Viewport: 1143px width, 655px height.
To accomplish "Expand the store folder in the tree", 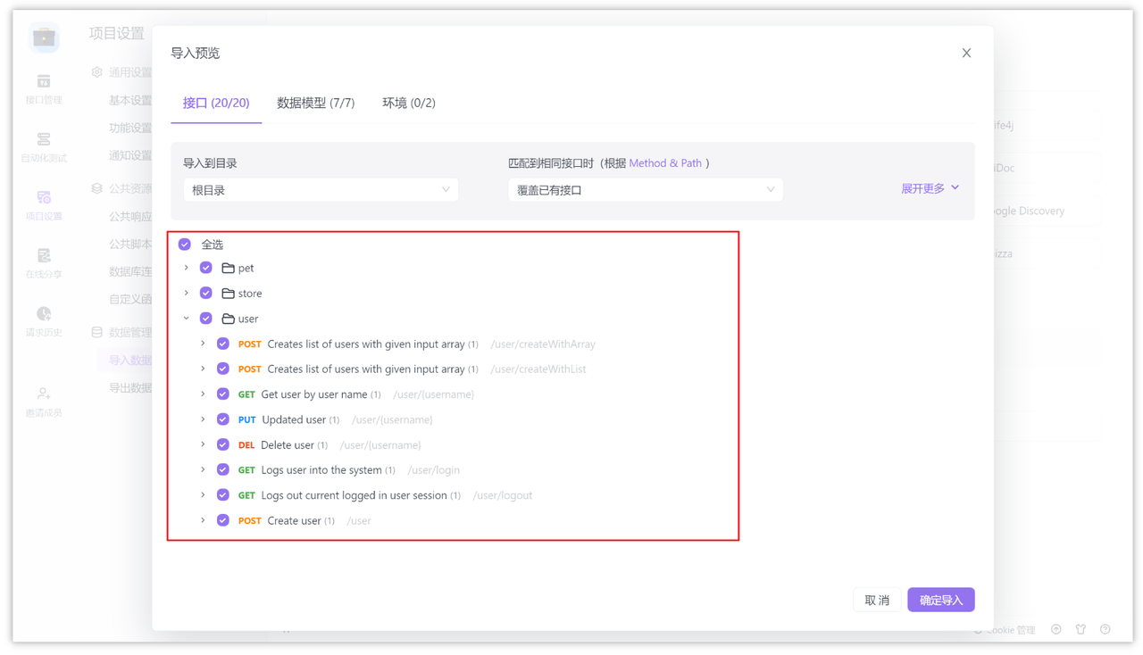I will [x=186, y=293].
